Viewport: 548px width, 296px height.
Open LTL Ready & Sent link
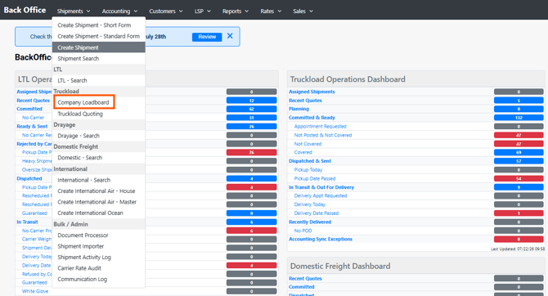point(32,126)
